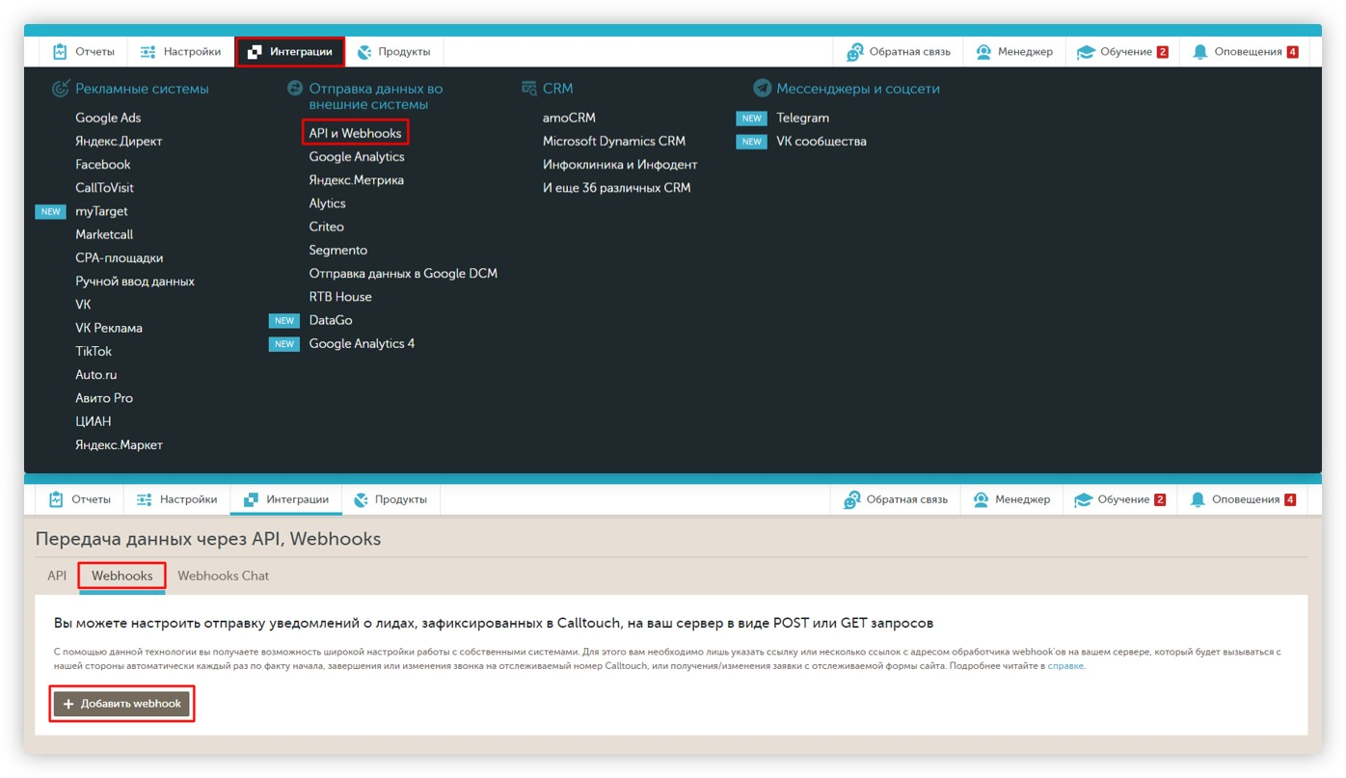
Task: Switch to the Webhooks tab
Action: pyautogui.click(x=121, y=576)
